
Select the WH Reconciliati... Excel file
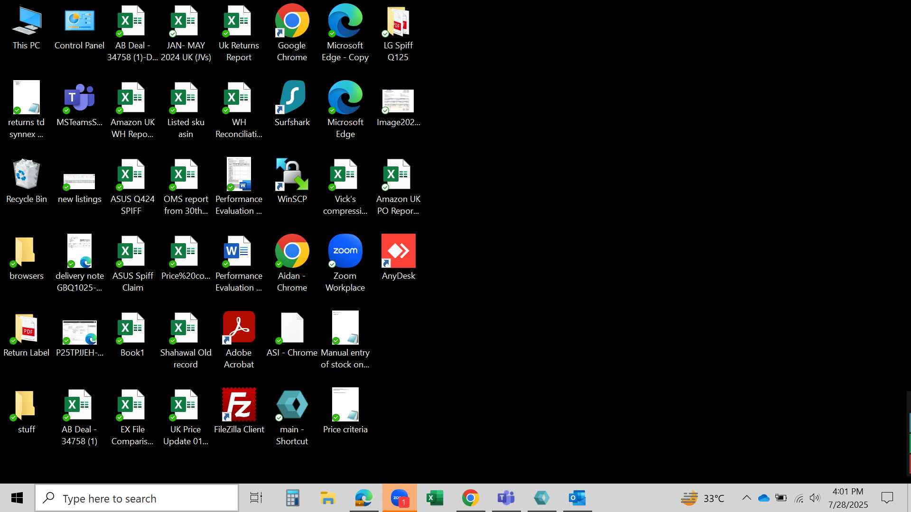coord(239,110)
